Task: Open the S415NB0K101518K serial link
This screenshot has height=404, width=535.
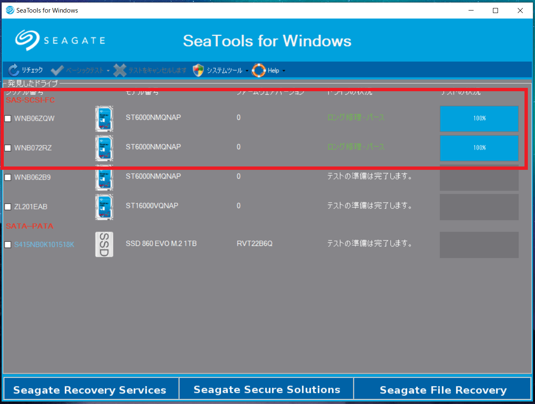Action: 44,245
